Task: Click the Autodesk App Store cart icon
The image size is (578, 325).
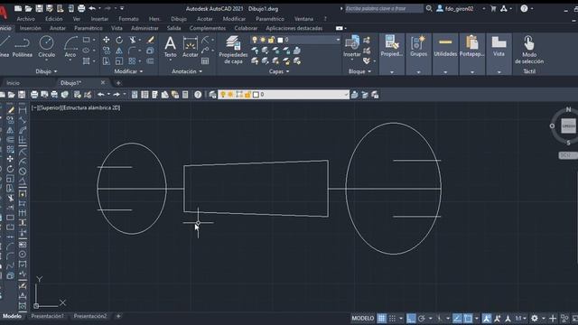Action: [493, 8]
